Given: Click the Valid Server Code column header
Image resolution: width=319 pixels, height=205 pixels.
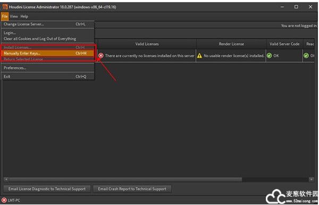Looking at the screenshot, I should [x=284, y=44].
